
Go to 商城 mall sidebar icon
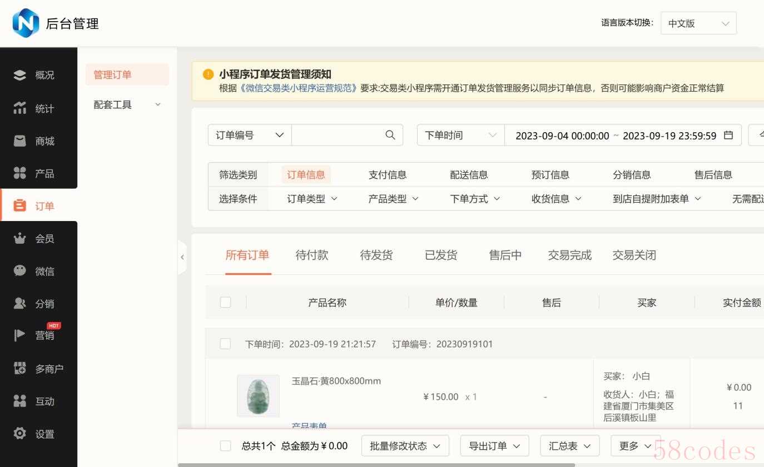(20, 141)
